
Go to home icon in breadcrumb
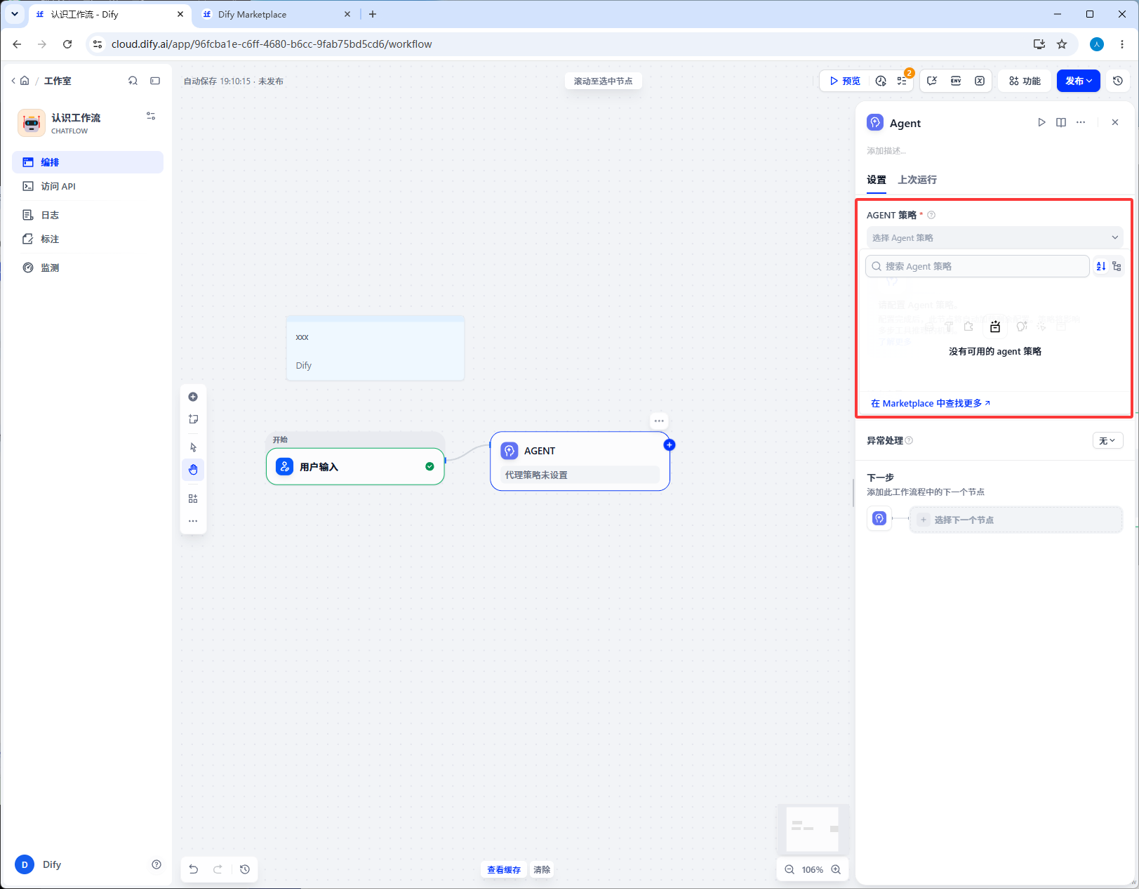25,81
